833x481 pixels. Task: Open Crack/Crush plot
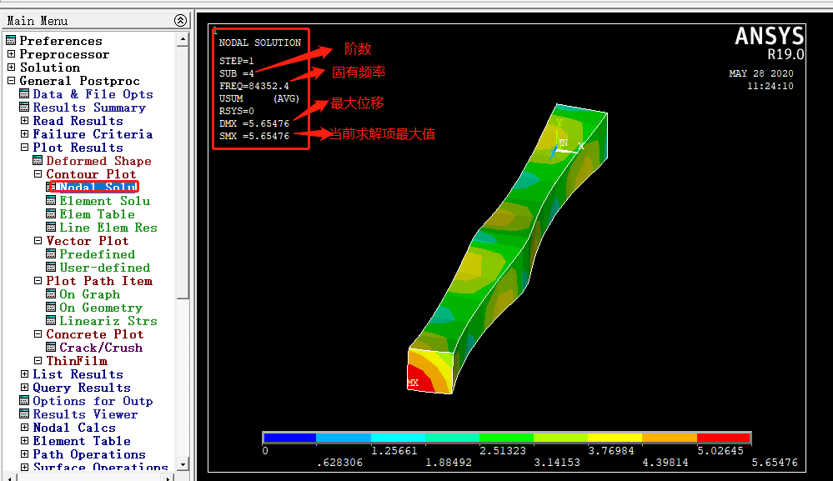point(101,348)
